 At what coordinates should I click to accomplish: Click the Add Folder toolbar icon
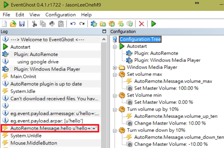coord(103,24)
